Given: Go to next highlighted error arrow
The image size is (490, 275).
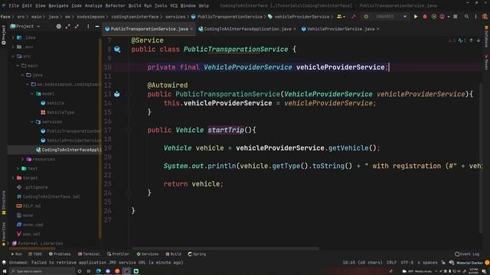Looking at the screenshot, I should tap(479, 40).
